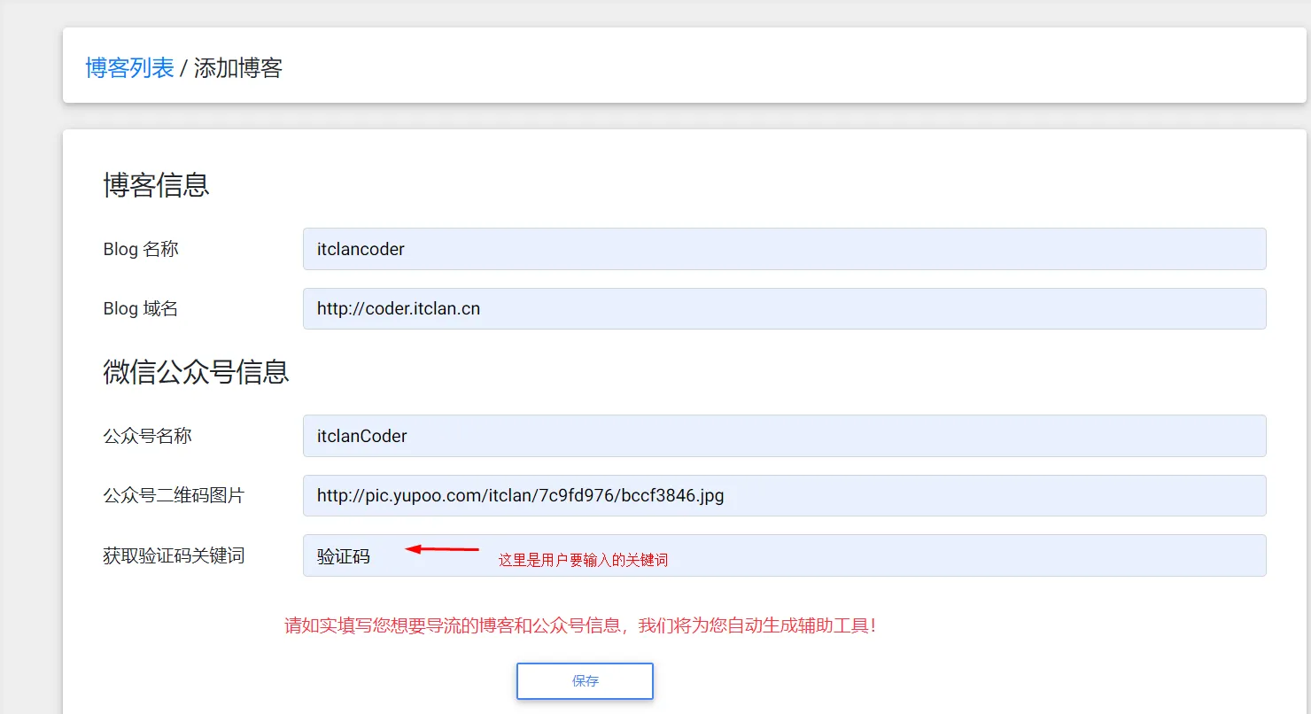Click the red arrow annotation

click(442, 550)
